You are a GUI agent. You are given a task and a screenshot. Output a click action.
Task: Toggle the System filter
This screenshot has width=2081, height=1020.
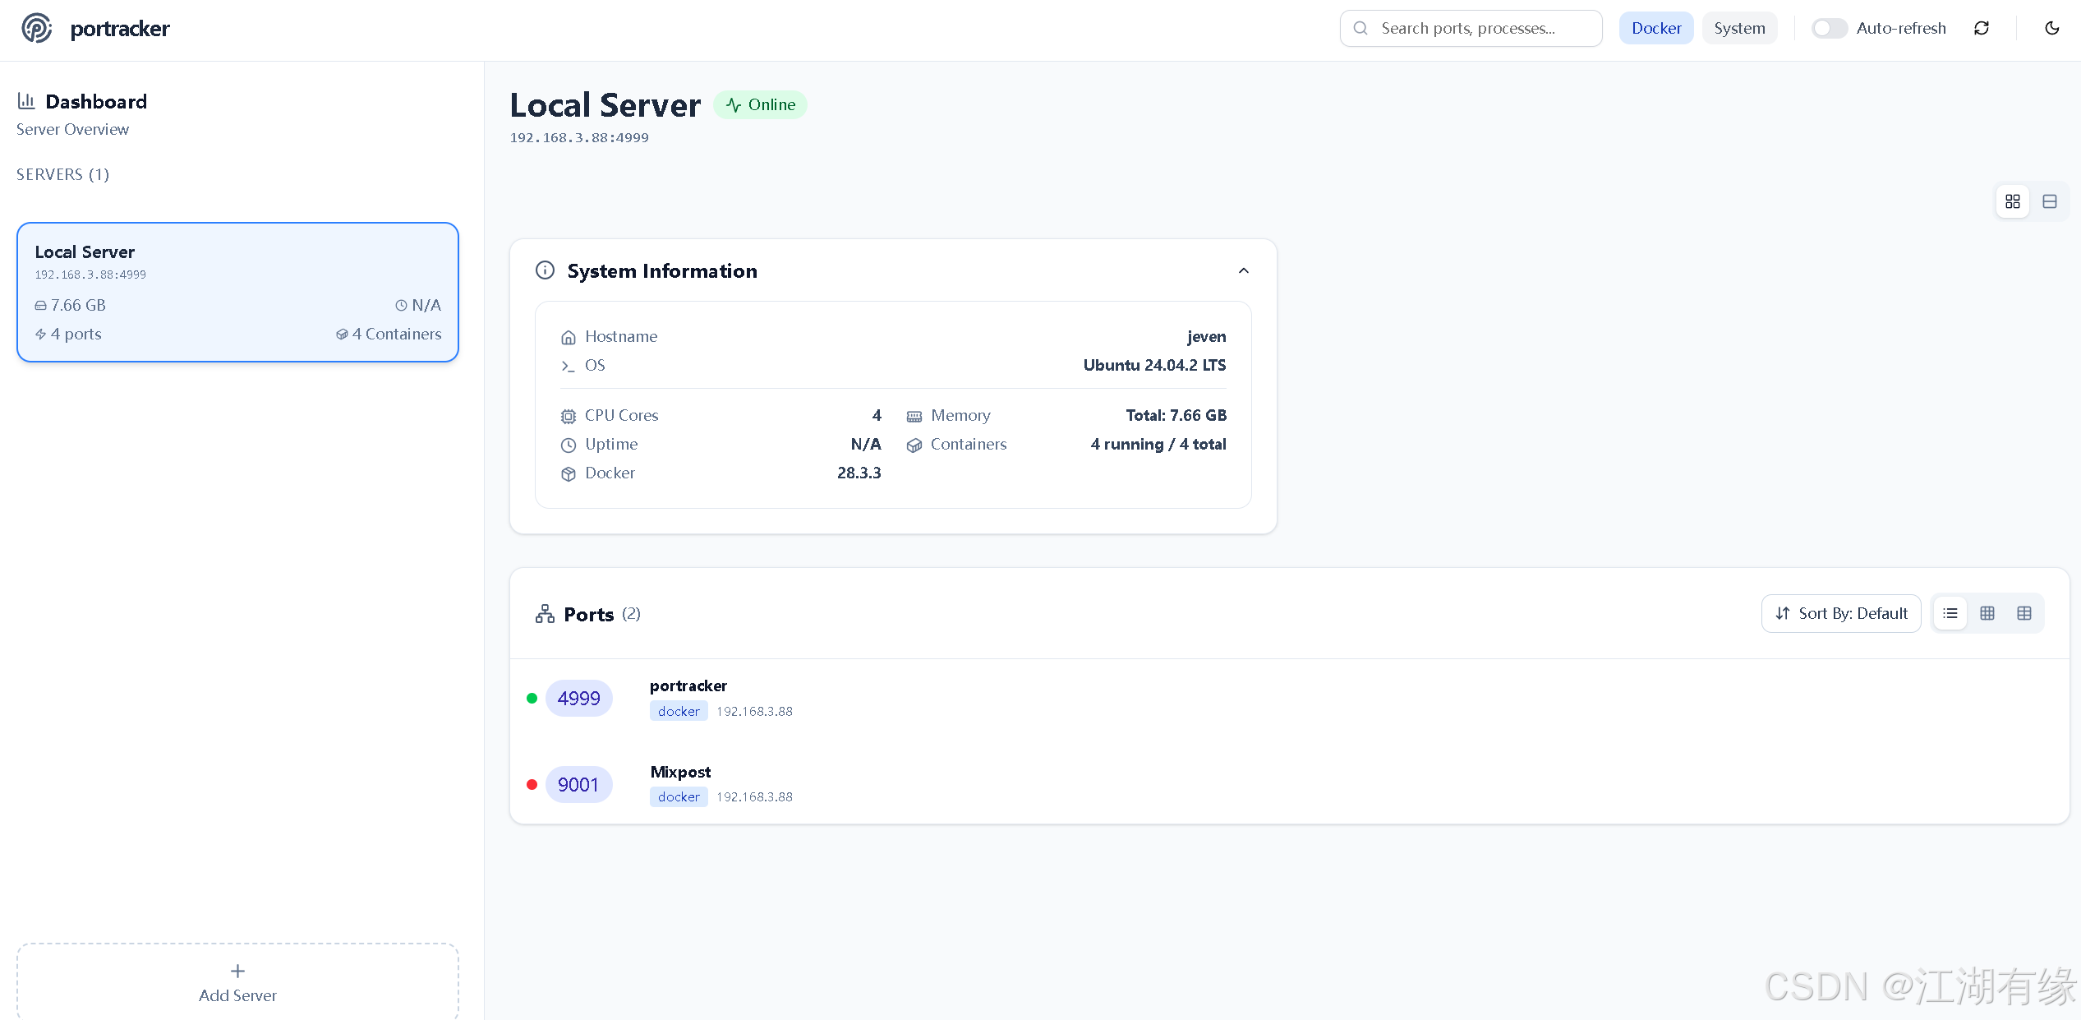[1738, 29]
